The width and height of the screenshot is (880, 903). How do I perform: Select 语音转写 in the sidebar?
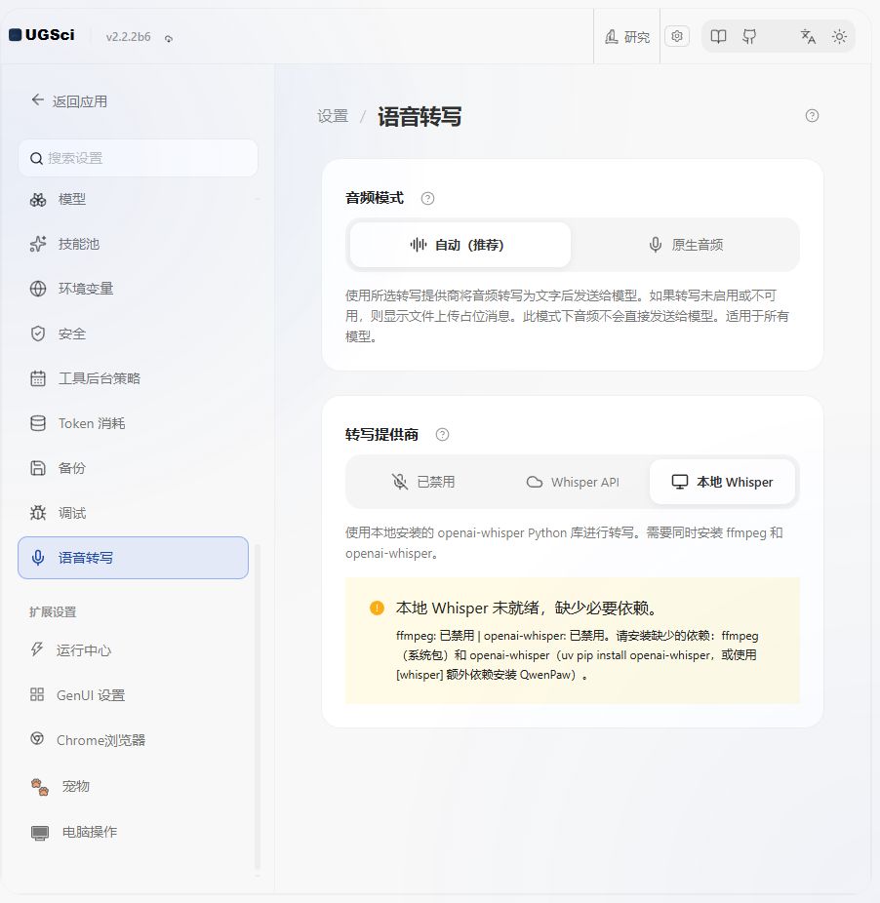click(x=133, y=558)
